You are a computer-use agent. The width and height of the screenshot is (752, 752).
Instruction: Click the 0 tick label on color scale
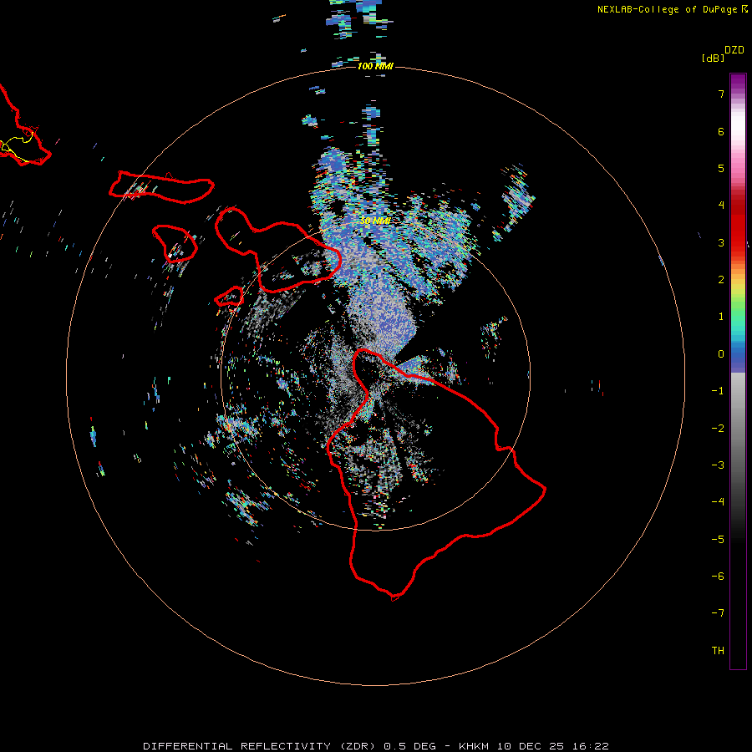(721, 354)
